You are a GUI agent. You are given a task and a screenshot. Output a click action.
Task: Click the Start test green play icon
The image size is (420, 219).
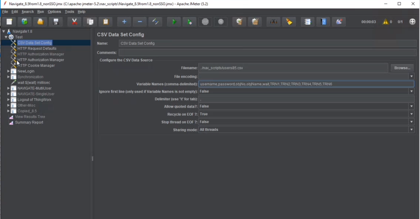click(173, 22)
